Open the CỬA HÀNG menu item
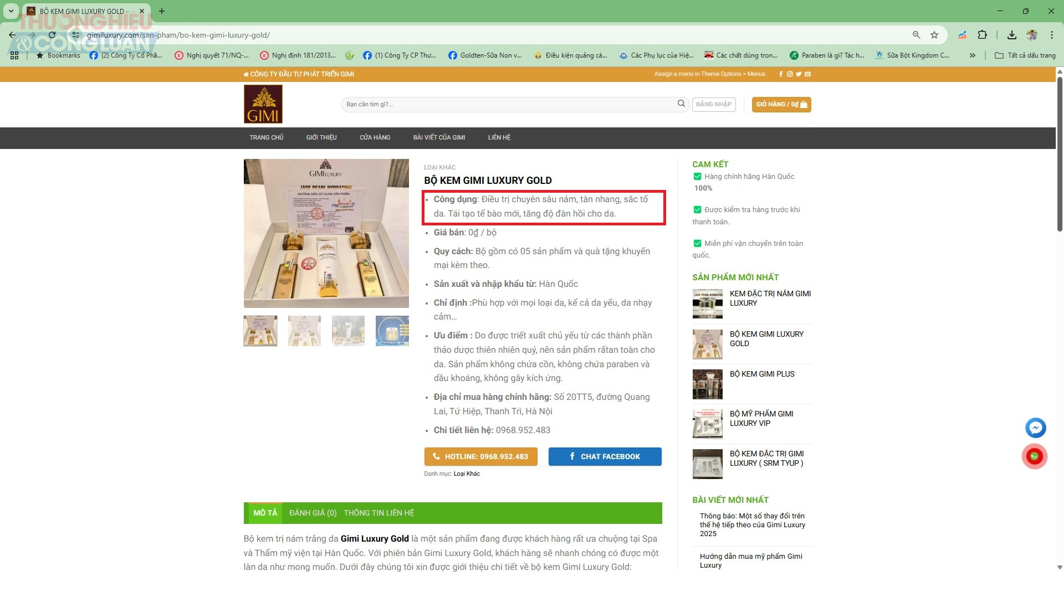This screenshot has width=1064, height=602. coord(375,137)
